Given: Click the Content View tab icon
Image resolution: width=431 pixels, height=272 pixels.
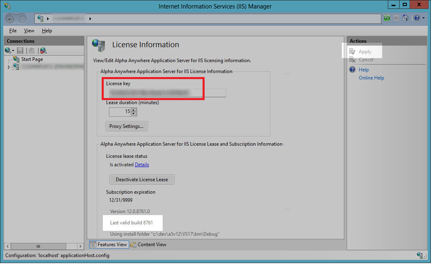Looking at the screenshot, I should click(133, 245).
